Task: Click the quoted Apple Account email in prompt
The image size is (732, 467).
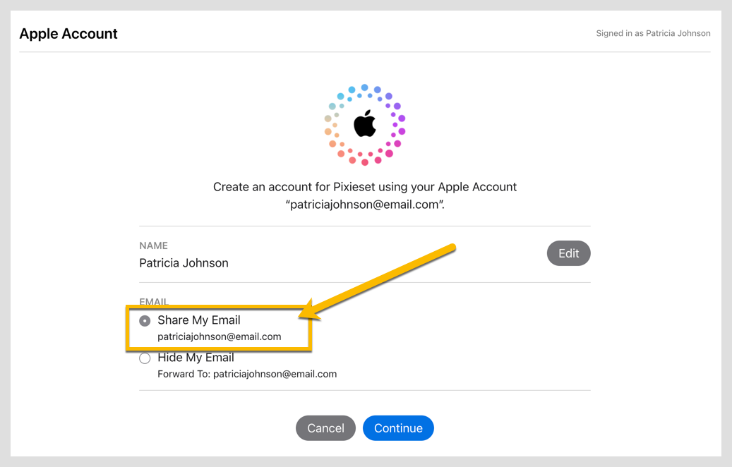Action: tap(364, 205)
